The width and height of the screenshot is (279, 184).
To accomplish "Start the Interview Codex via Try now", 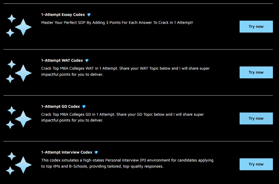I will tap(256, 164).
